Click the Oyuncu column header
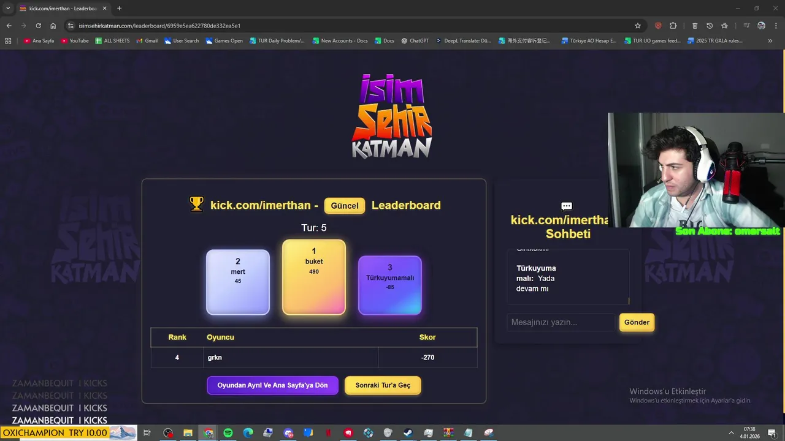Image resolution: width=785 pixels, height=441 pixels. pos(220,337)
